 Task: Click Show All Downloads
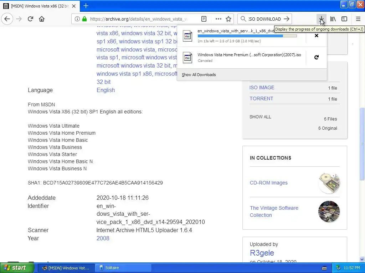[x=199, y=75]
